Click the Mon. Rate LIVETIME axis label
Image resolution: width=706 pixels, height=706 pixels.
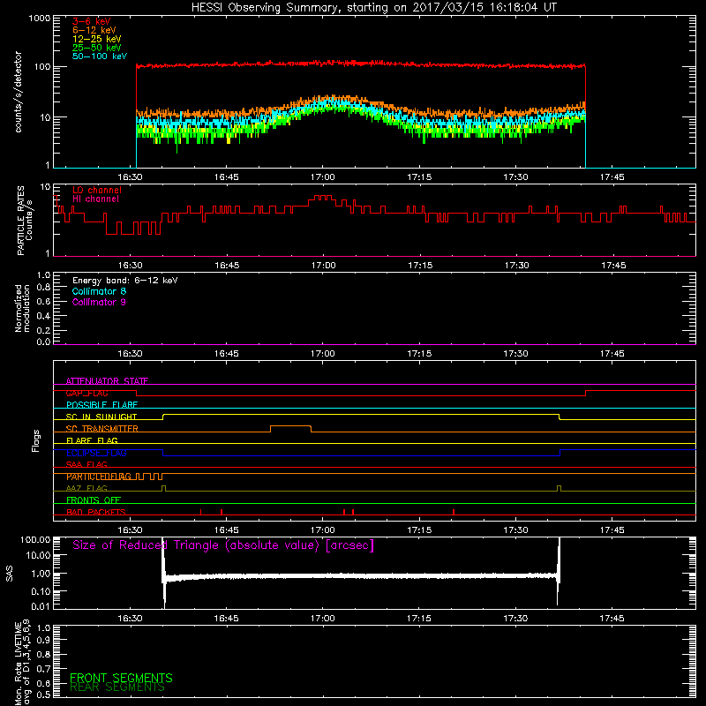pos(22,662)
